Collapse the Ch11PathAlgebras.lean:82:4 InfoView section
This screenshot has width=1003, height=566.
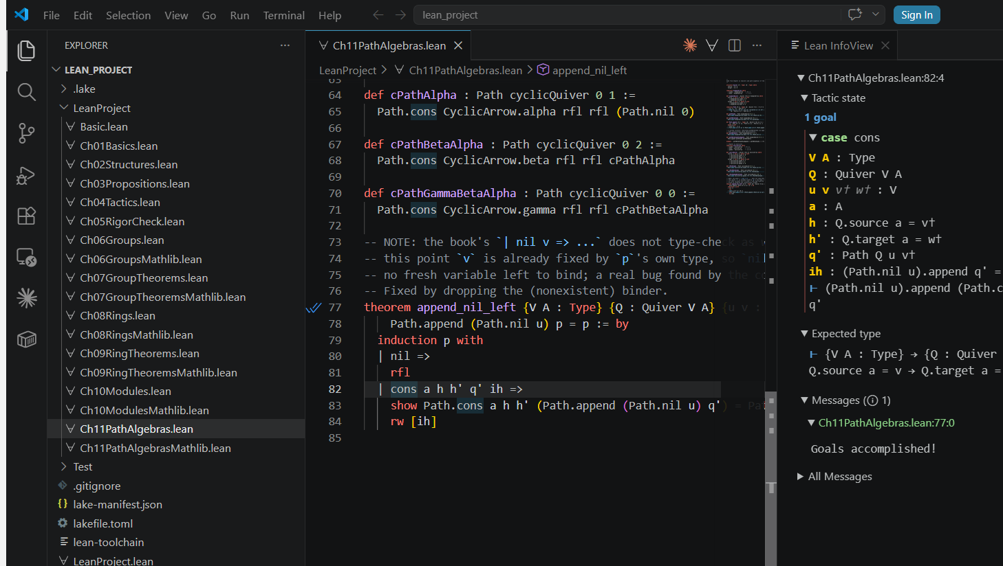click(801, 78)
